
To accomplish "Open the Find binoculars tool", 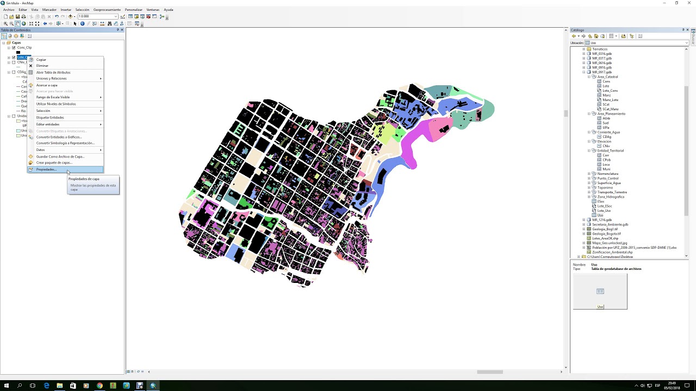I will click(x=109, y=23).
